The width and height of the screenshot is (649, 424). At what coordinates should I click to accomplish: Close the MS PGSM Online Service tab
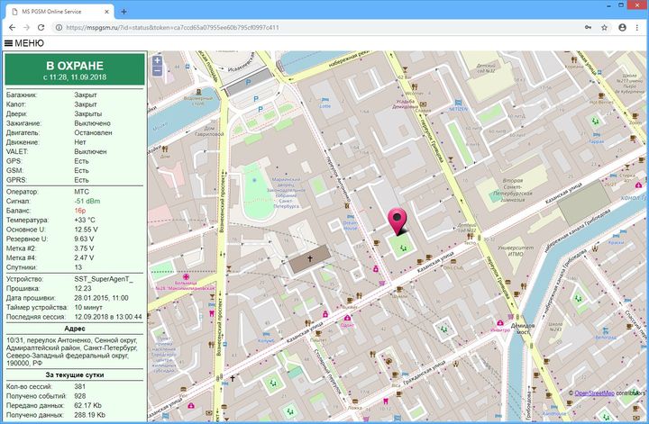[x=106, y=11]
